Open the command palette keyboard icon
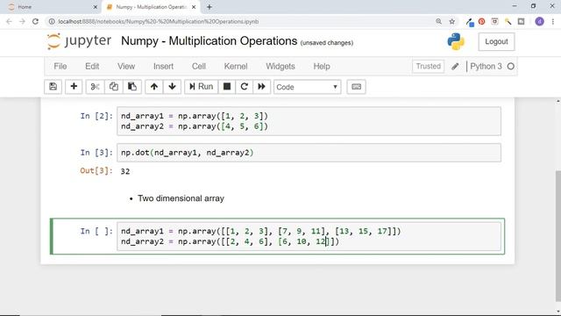 (357, 87)
